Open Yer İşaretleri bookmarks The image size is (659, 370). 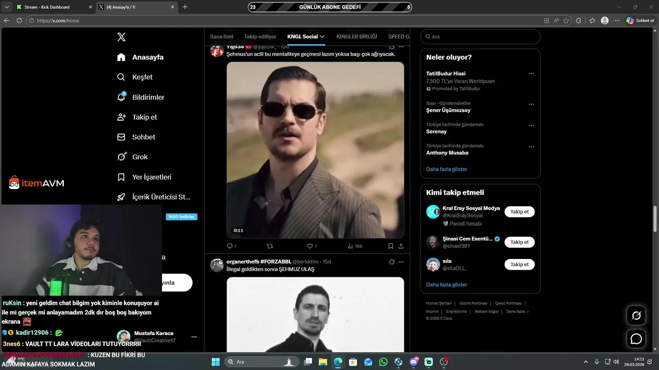(x=144, y=177)
